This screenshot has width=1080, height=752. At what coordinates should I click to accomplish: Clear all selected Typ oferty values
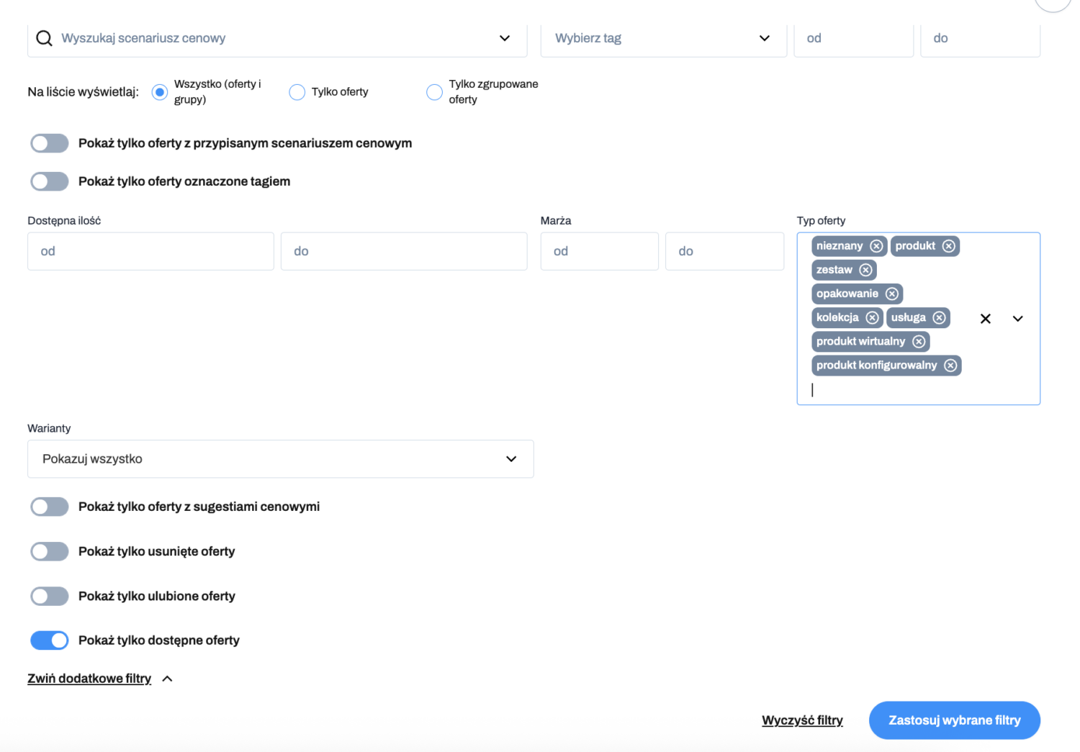click(x=986, y=319)
